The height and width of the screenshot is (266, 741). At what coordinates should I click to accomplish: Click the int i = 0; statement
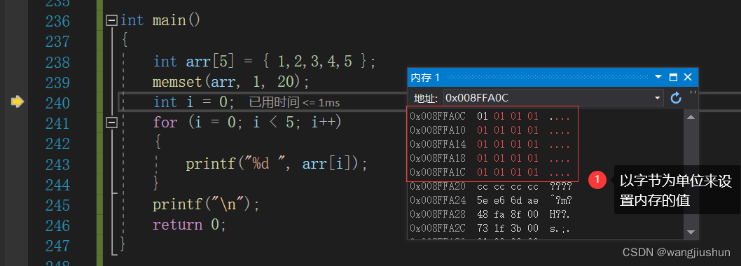point(194,102)
